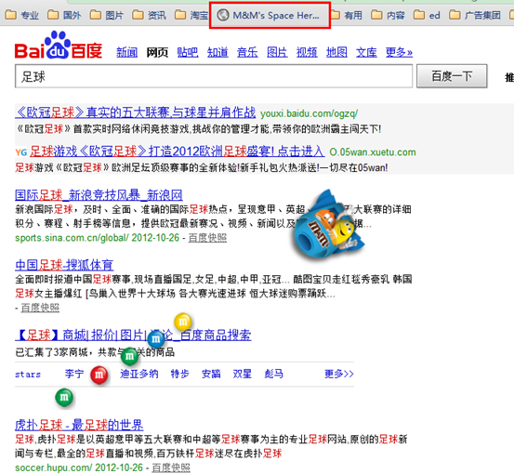The height and width of the screenshot is (474, 514).
Task: Click the search box containing 足球
Action: 214,76
